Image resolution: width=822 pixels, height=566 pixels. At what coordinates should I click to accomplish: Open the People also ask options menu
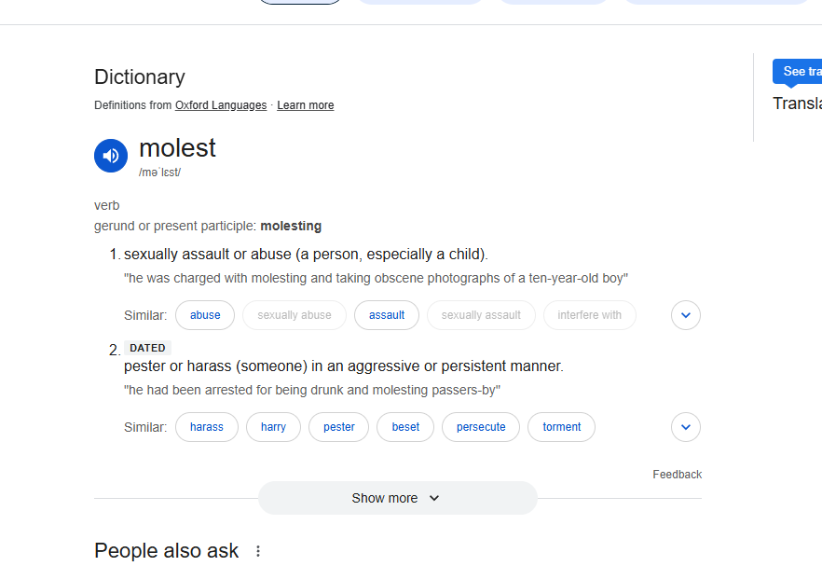pos(258,551)
